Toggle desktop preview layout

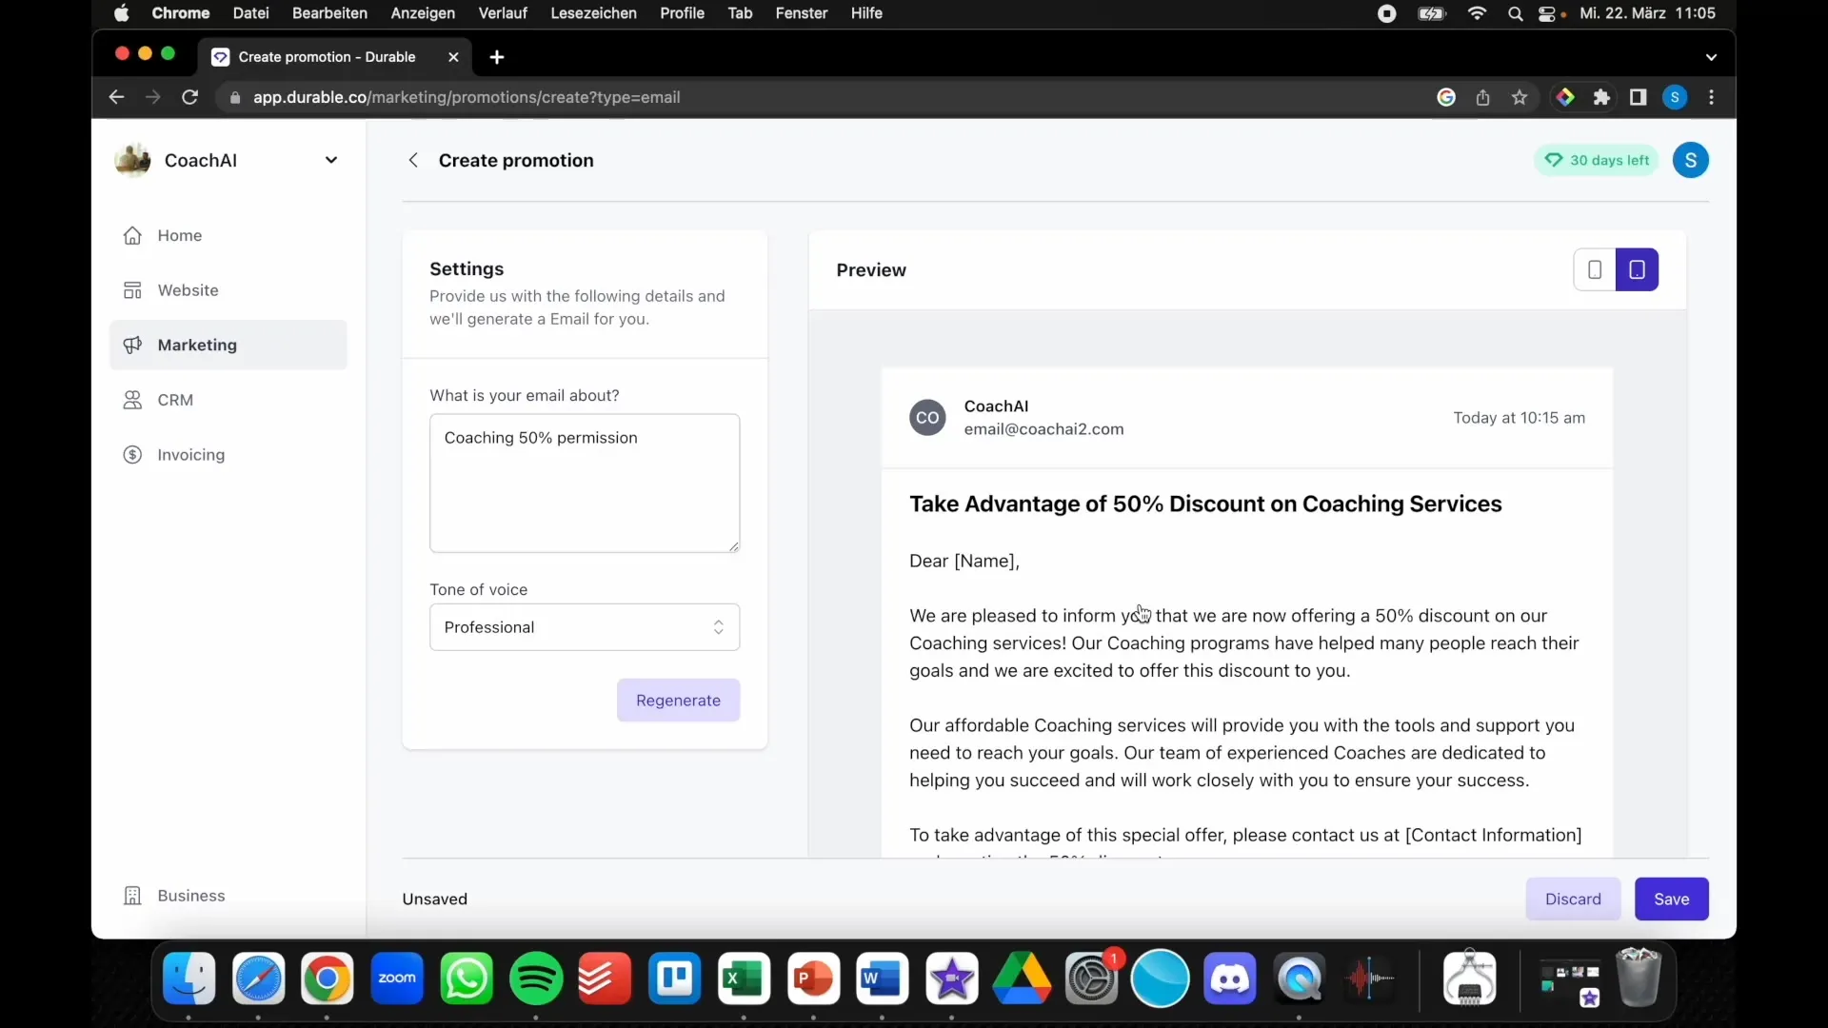click(1636, 270)
